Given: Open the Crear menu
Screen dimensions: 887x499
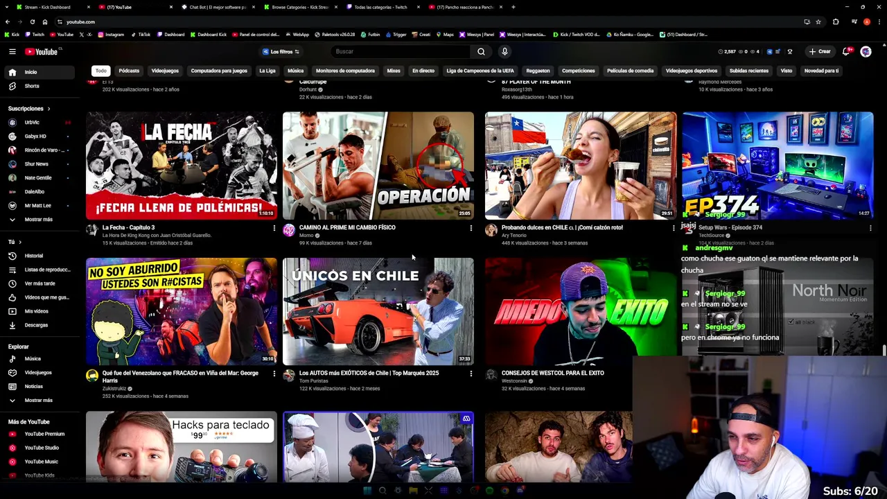Looking at the screenshot, I should tap(819, 51).
